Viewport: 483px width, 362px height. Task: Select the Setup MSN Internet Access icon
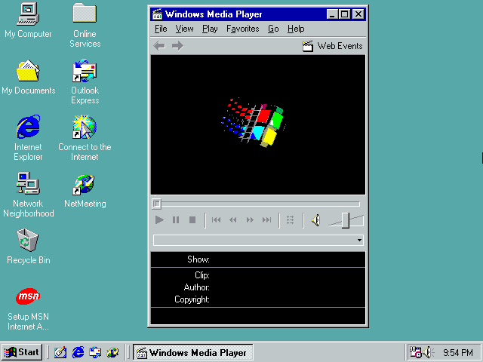pyautogui.click(x=28, y=309)
